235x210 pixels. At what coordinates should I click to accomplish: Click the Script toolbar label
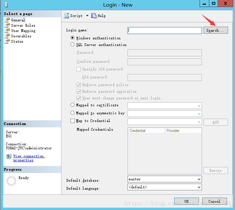[x=76, y=16]
